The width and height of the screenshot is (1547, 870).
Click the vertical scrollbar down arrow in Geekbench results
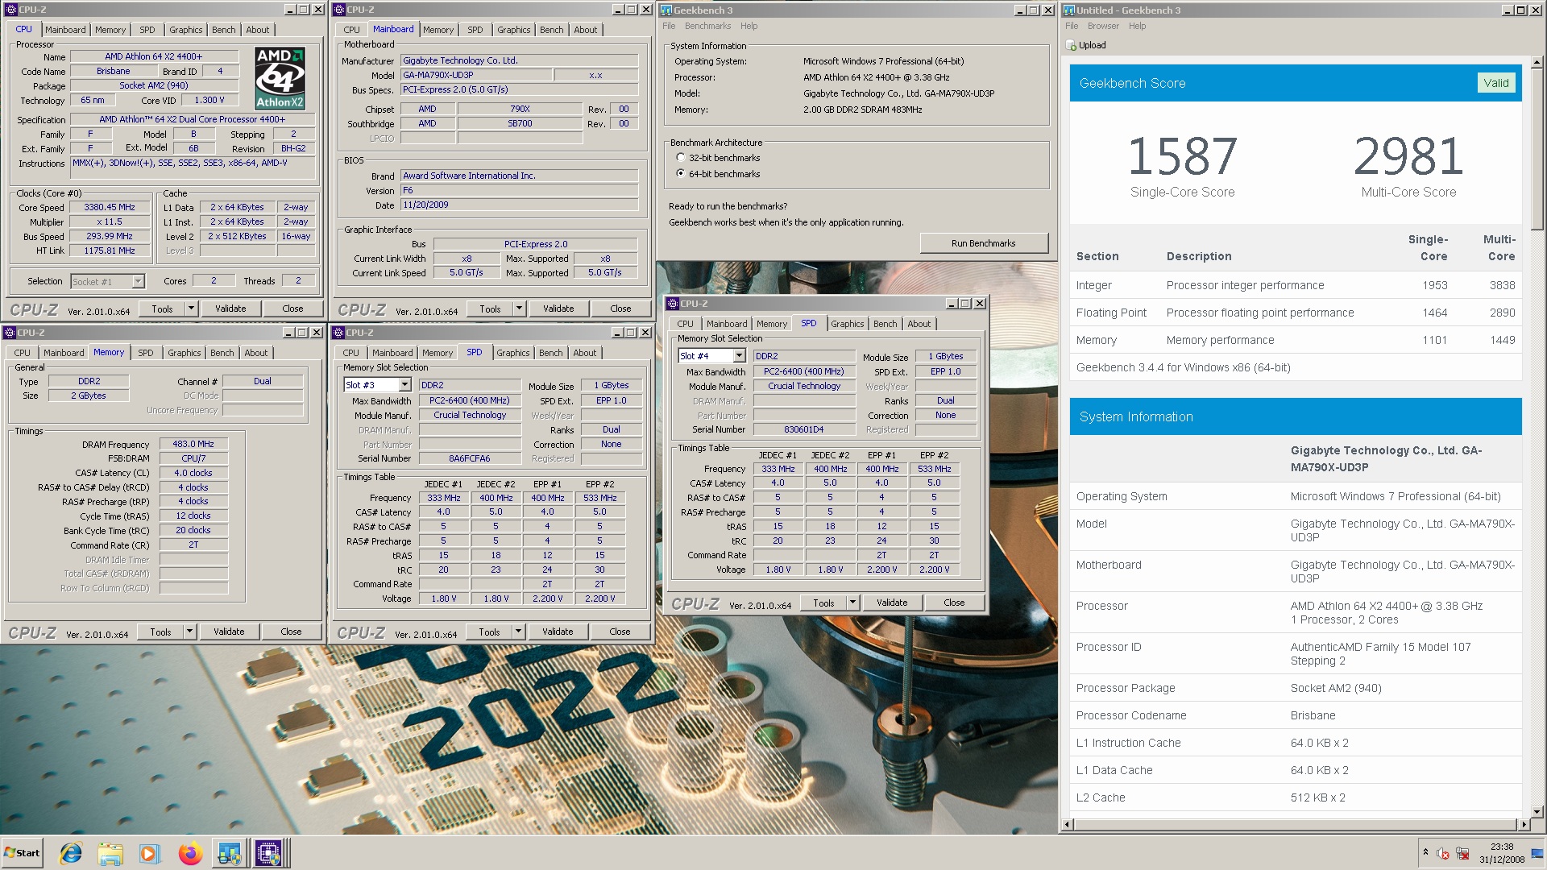coord(1537,812)
